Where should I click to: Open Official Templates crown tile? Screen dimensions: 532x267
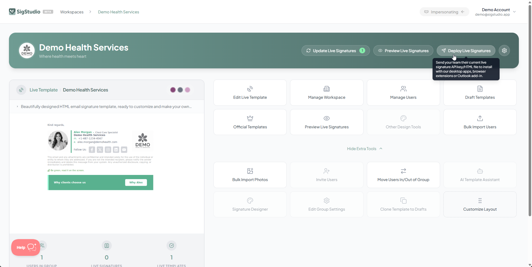(x=250, y=122)
